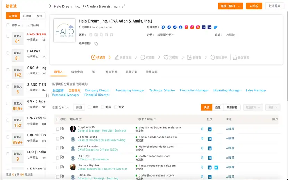The height and width of the screenshot is (180, 288).
Task: Open the halosleep.com website link
Action: tap(102, 27)
